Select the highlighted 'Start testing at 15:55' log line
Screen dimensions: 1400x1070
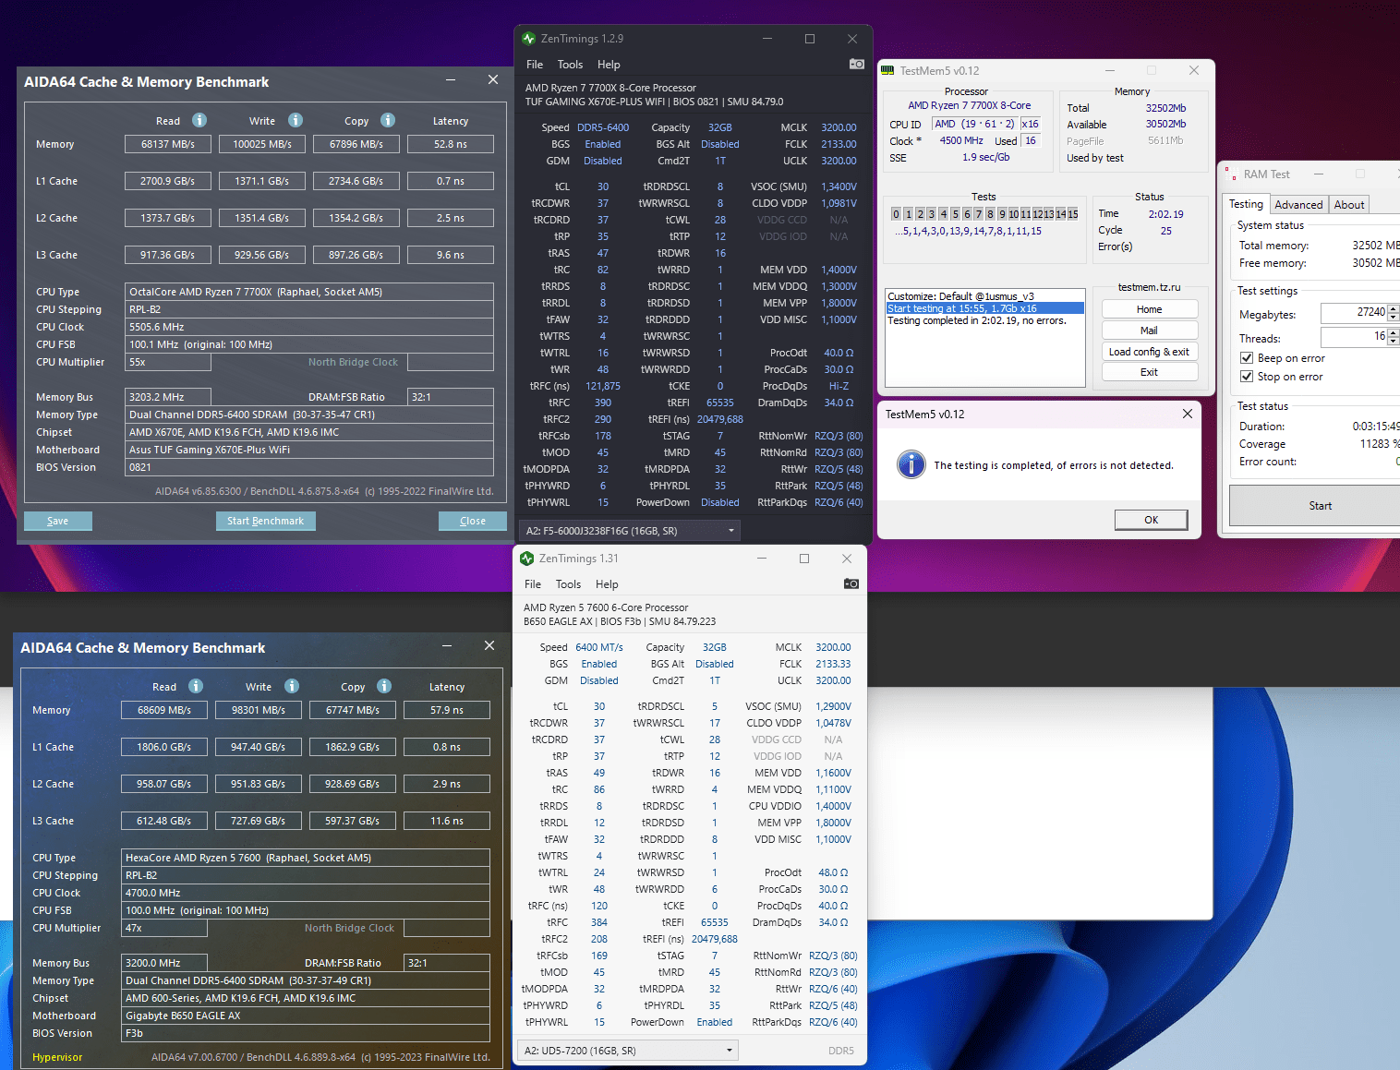[984, 308]
